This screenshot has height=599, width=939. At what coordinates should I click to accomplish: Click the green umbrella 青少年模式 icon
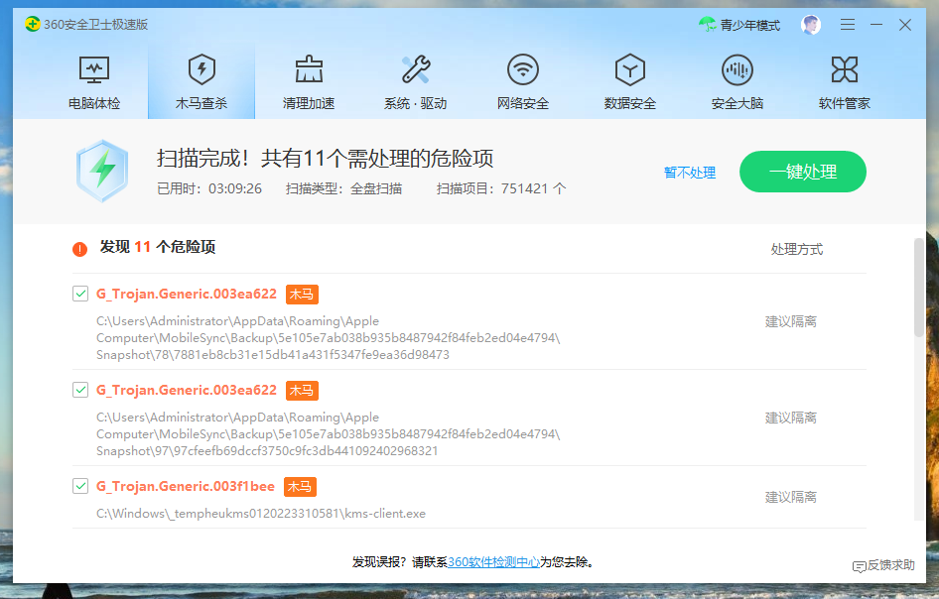[708, 25]
